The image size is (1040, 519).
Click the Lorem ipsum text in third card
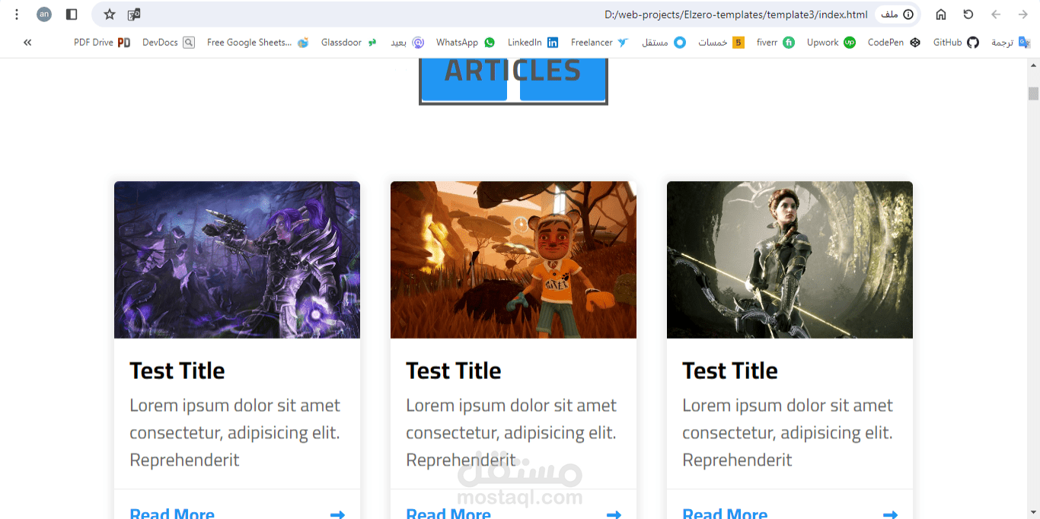(x=788, y=432)
